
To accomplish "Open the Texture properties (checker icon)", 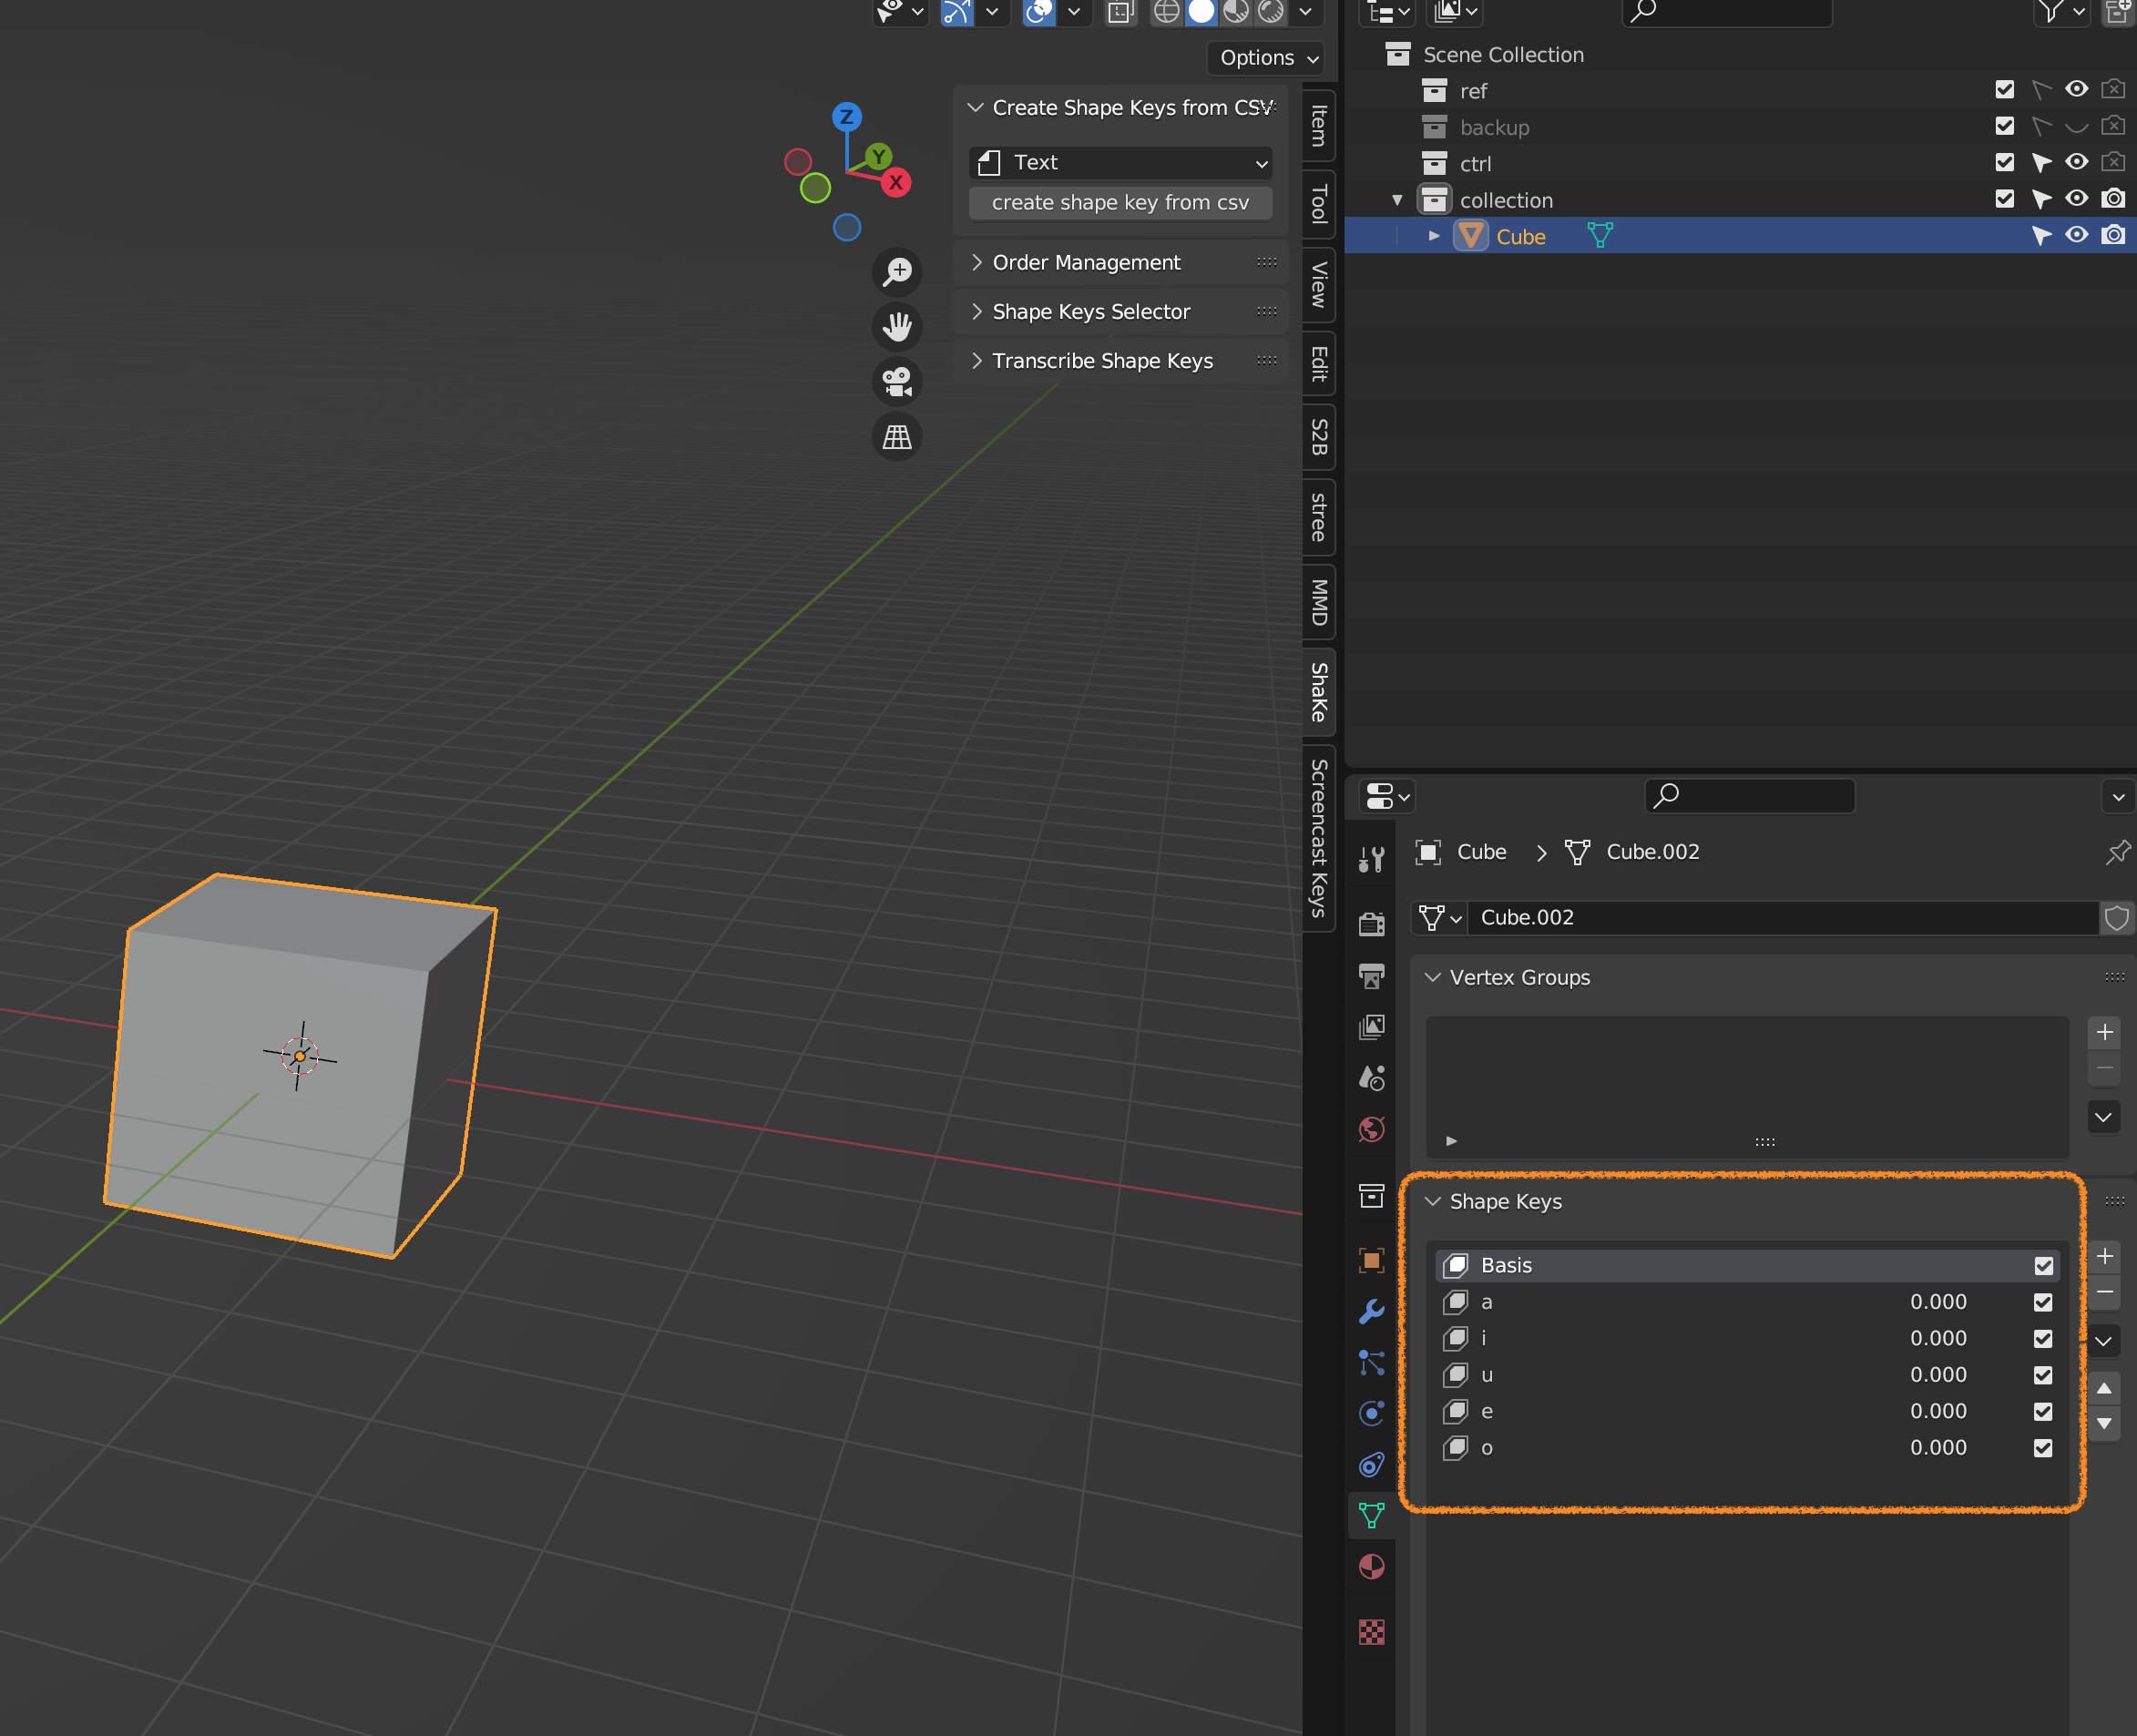I will pyautogui.click(x=1371, y=1632).
